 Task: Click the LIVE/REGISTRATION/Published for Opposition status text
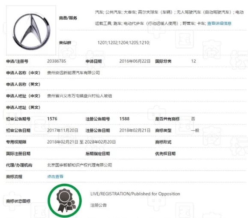(x=135, y=194)
